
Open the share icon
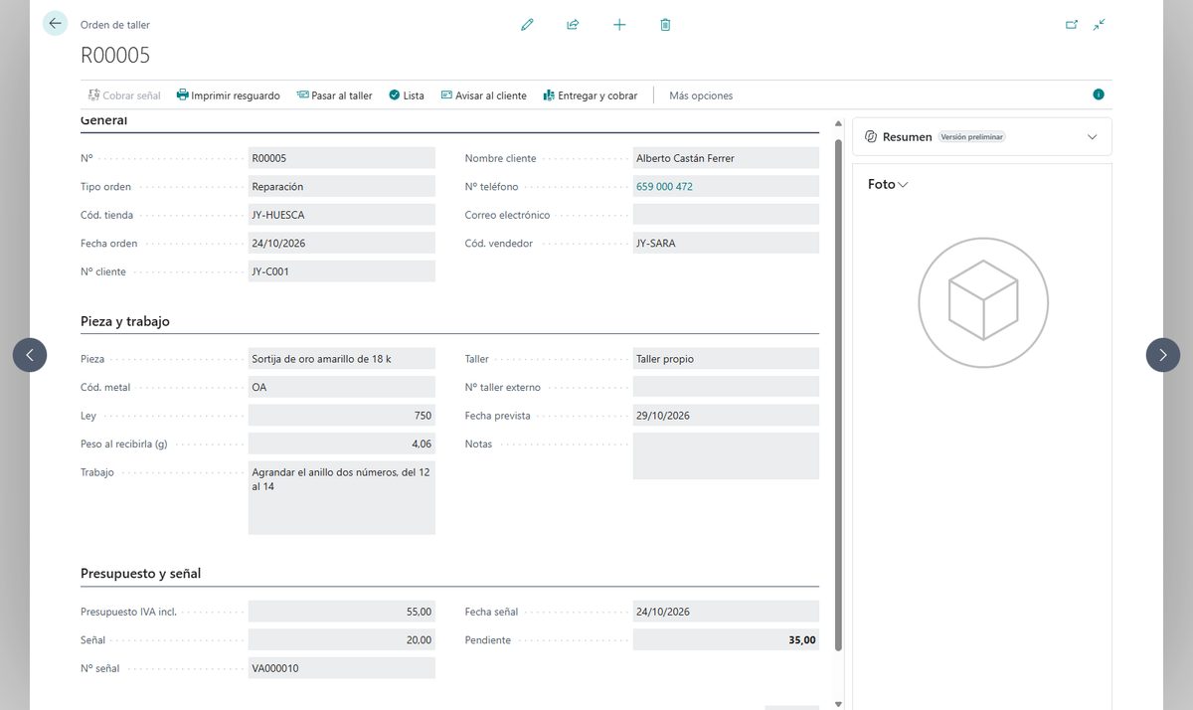click(573, 25)
